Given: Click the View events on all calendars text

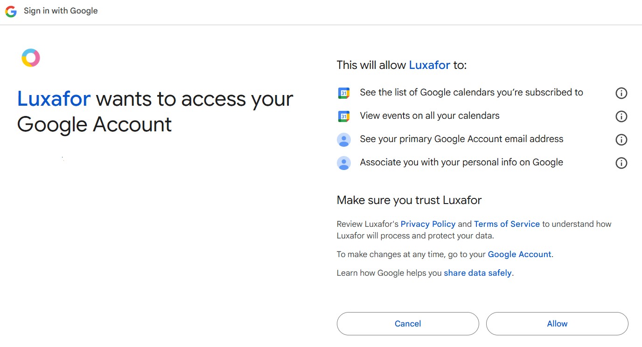Looking at the screenshot, I should pos(430,116).
